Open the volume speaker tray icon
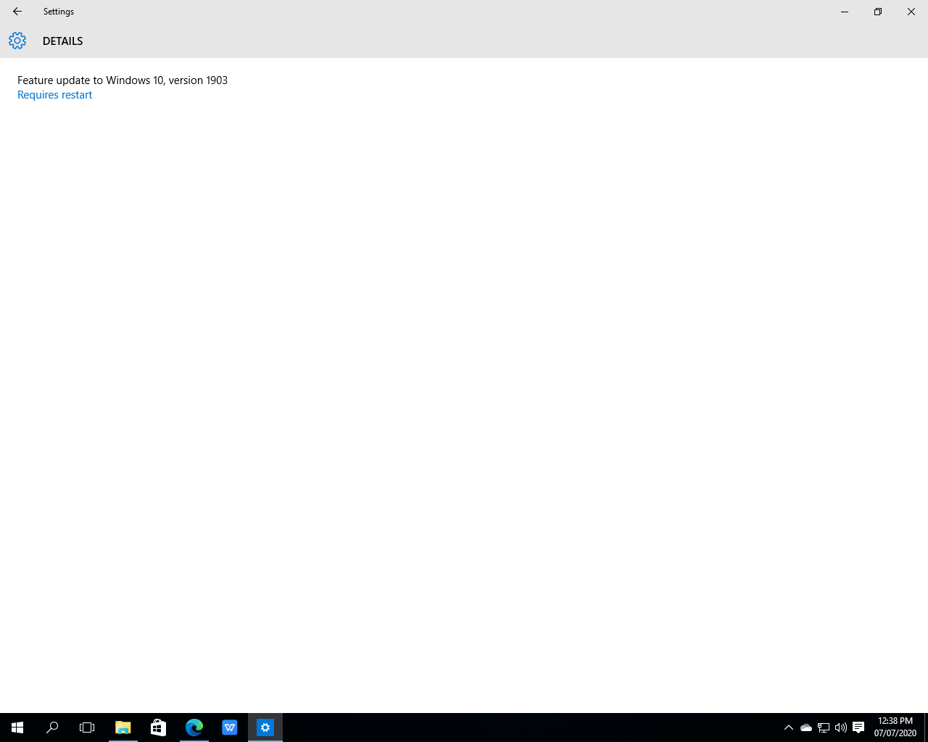Screen dimensions: 928x742 [x=841, y=728]
